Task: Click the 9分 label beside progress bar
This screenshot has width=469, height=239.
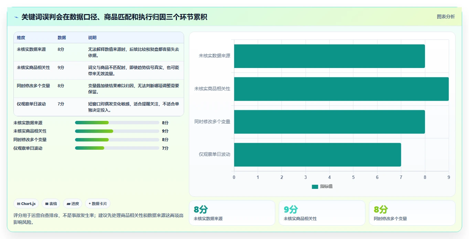Action: pyautogui.click(x=165, y=131)
